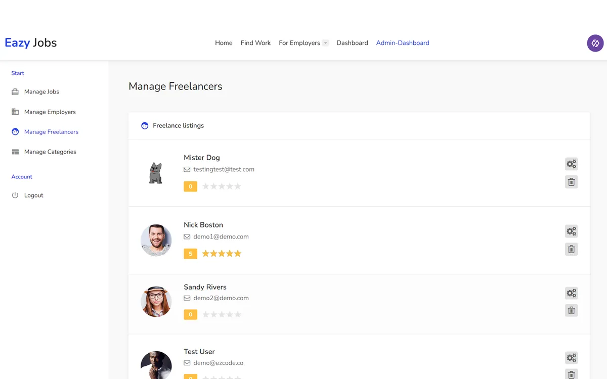Screen dimensions: 607x379
Task: Click Mister Dog's rating badge 0
Action: [190, 186]
